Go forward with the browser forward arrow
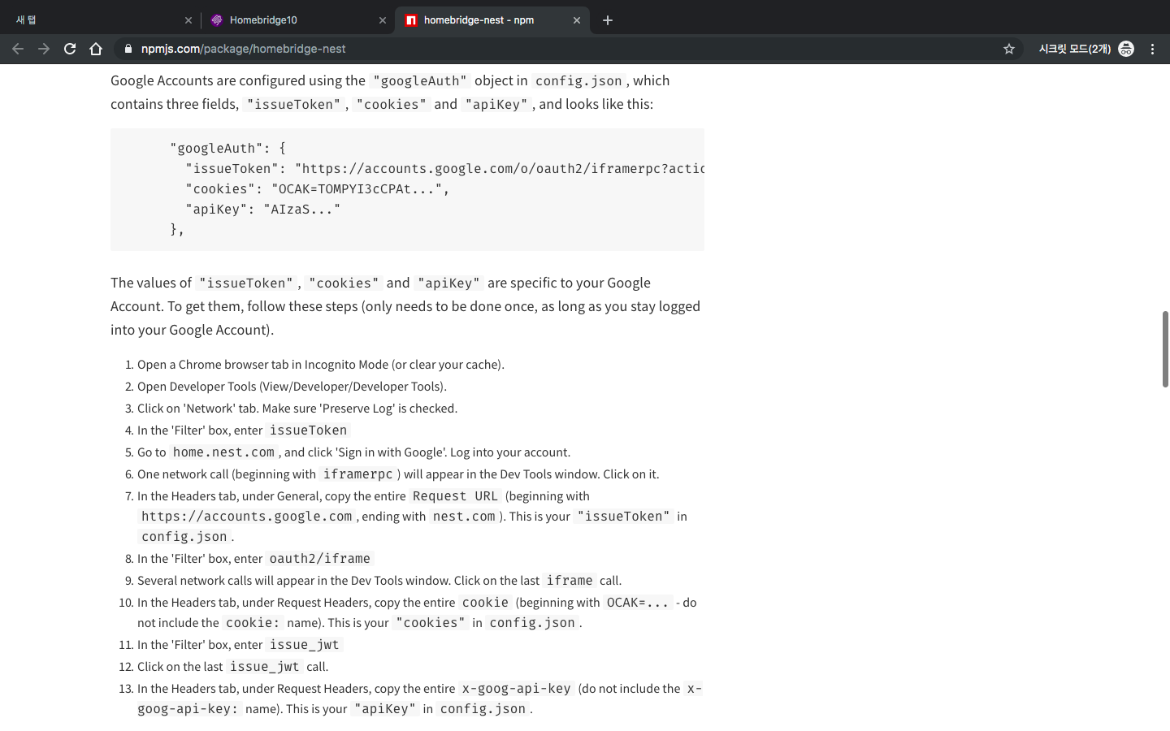The width and height of the screenshot is (1170, 731). tap(44, 49)
